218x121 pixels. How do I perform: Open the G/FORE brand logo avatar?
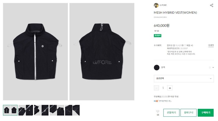click(x=156, y=5)
